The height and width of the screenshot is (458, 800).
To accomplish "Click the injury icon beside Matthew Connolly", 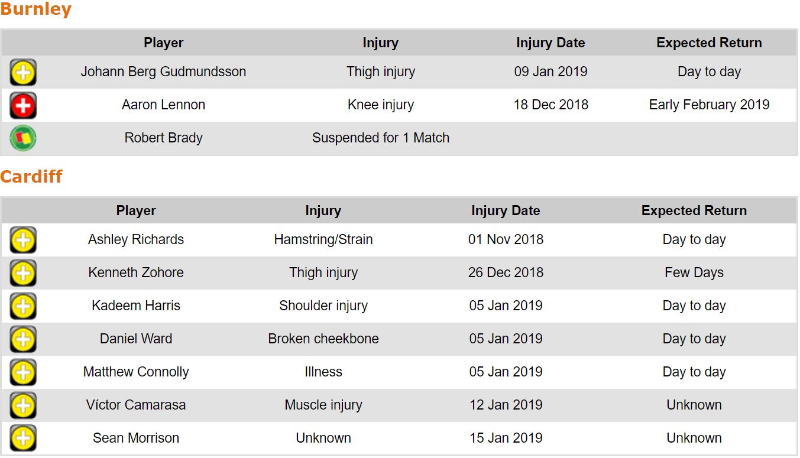I will pos(23,372).
